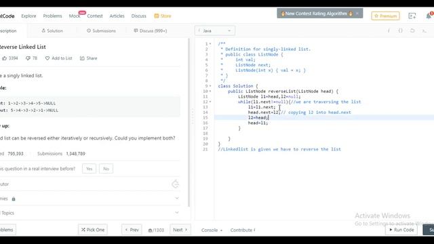This screenshot has width=434, height=244.
Task: Click the comment on line 21
Action: coord(279,149)
